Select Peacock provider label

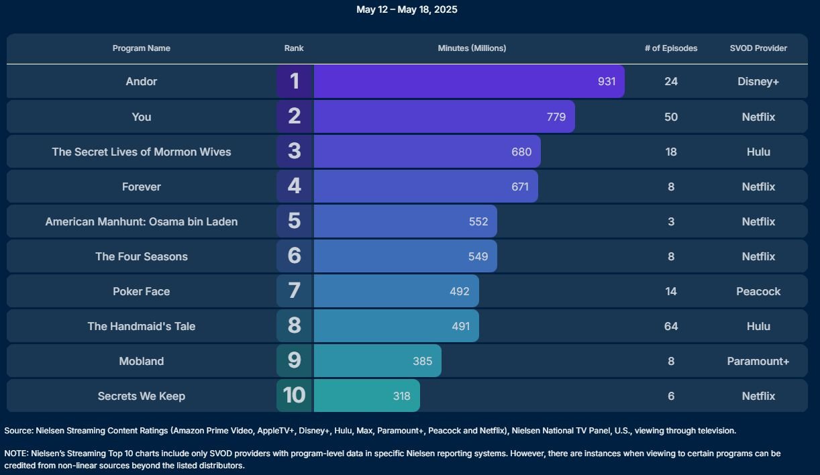tap(758, 291)
